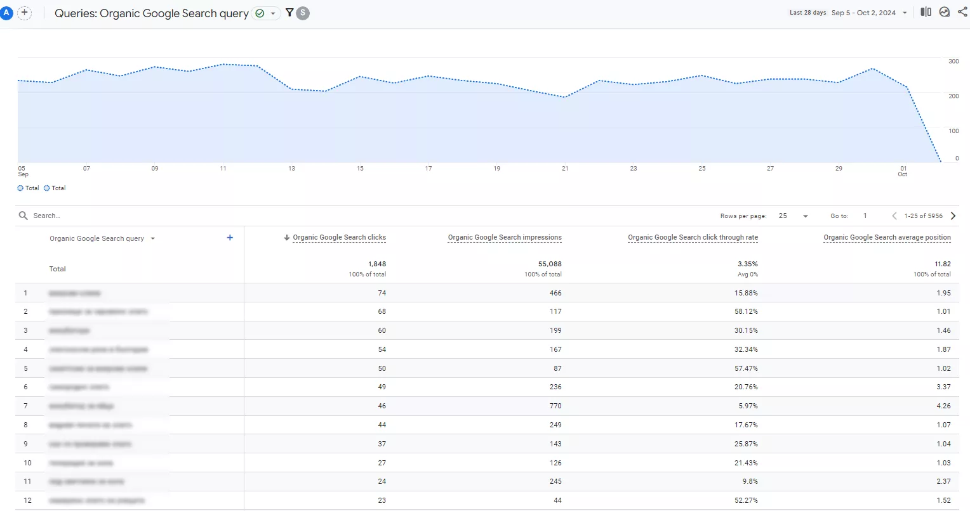The image size is (970, 511).
Task: Click row 6 impressions value 236
Action: (x=555, y=387)
